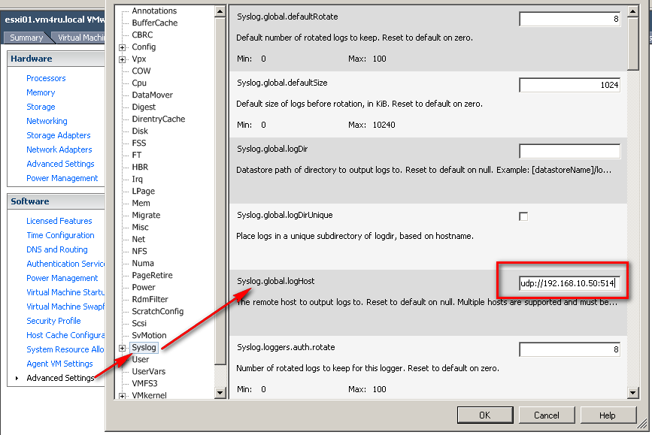Click the Syslog.loggers.auth.rotate value field
Viewport: 652px width, 435px height.
[570, 349]
